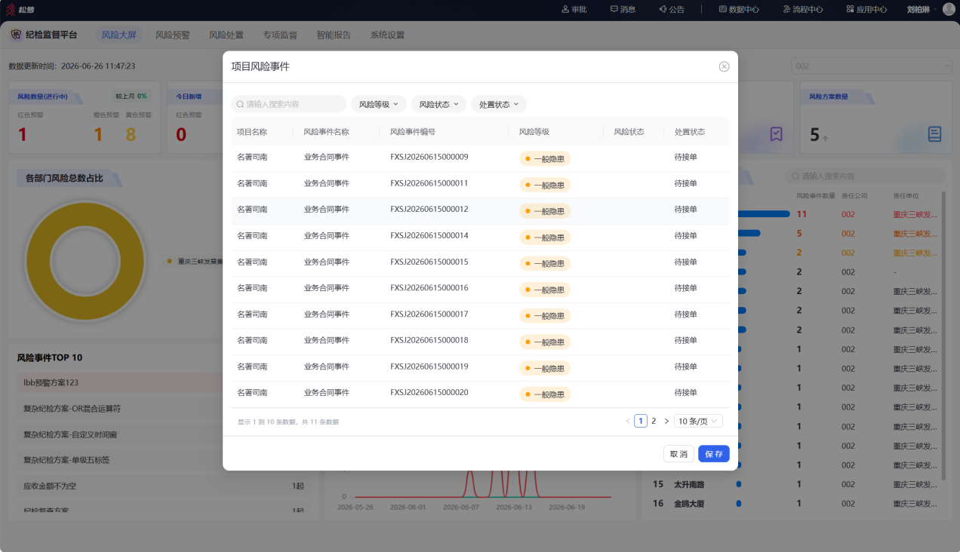Image resolution: width=960 pixels, height=552 pixels.
Task: Expand 风险状态 filter dropdown
Action: click(x=438, y=104)
